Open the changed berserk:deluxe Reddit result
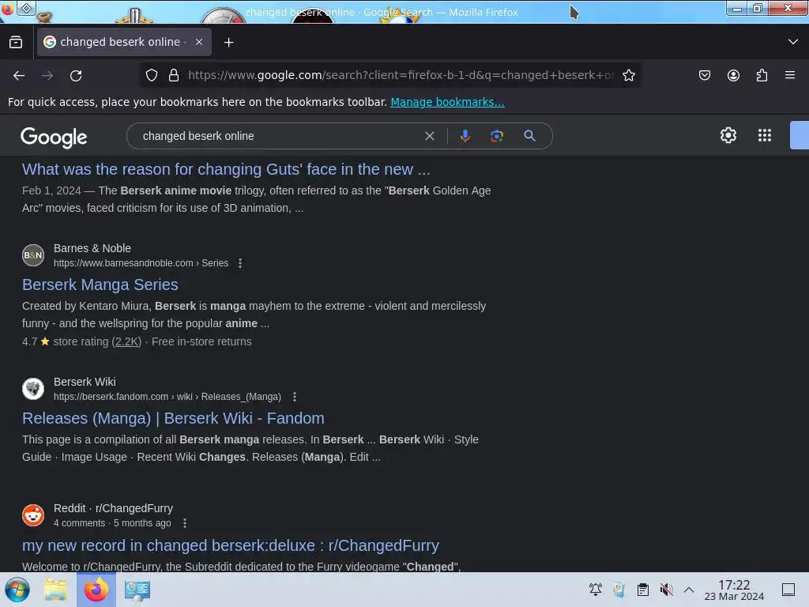The width and height of the screenshot is (809, 607). 231,545
